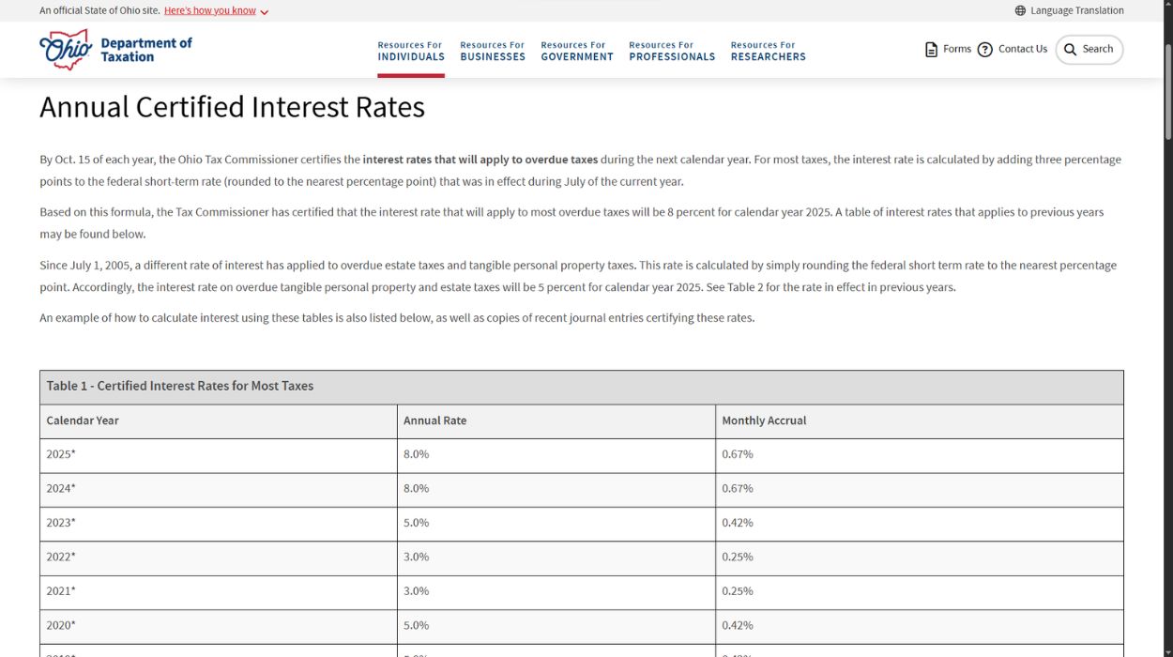Open the Resources For Professionals menu
The width and height of the screenshot is (1173, 657).
[671, 50]
